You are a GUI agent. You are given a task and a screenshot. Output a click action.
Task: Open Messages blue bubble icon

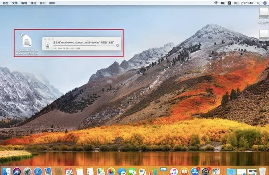122,171
